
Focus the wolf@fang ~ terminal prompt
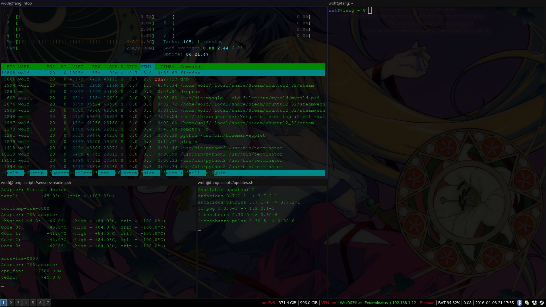point(350,11)
